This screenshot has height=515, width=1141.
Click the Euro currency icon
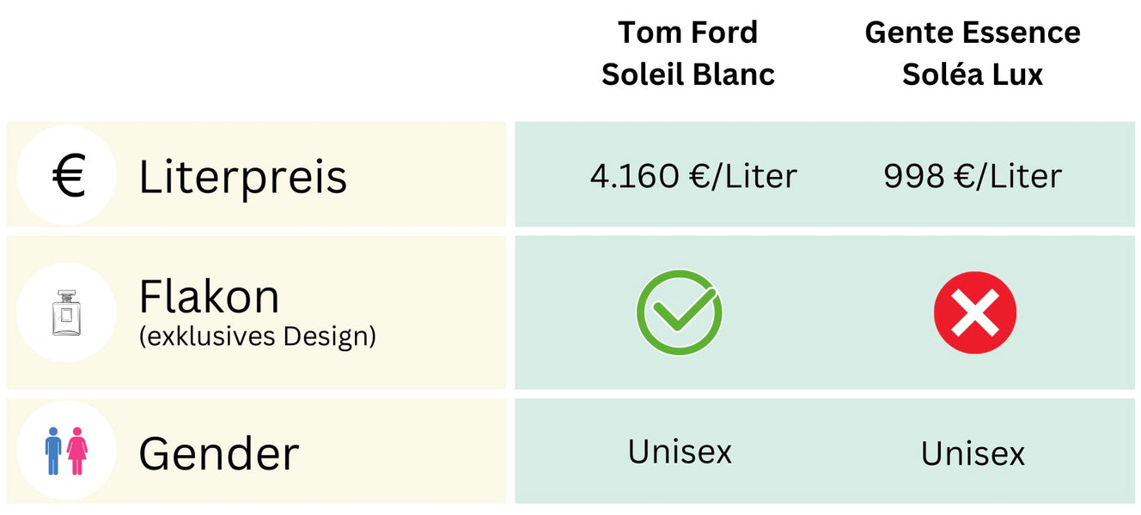67,176
